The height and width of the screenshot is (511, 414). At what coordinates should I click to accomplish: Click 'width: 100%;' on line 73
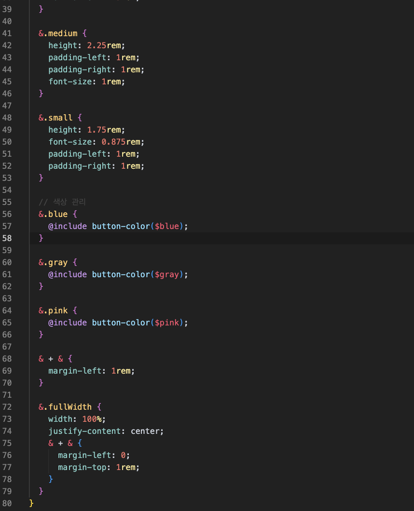(77, 419)
